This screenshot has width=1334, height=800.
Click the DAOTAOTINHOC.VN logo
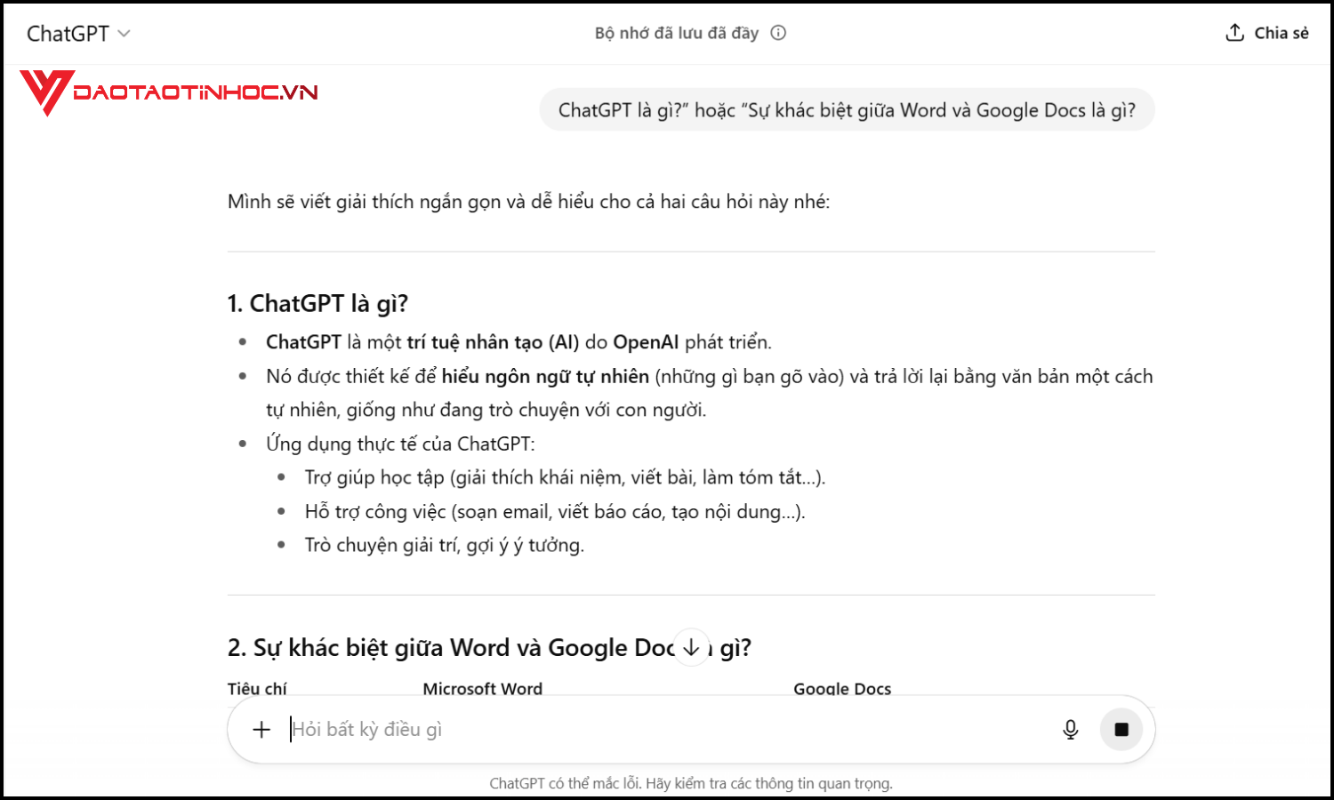[x=169, y=92]
